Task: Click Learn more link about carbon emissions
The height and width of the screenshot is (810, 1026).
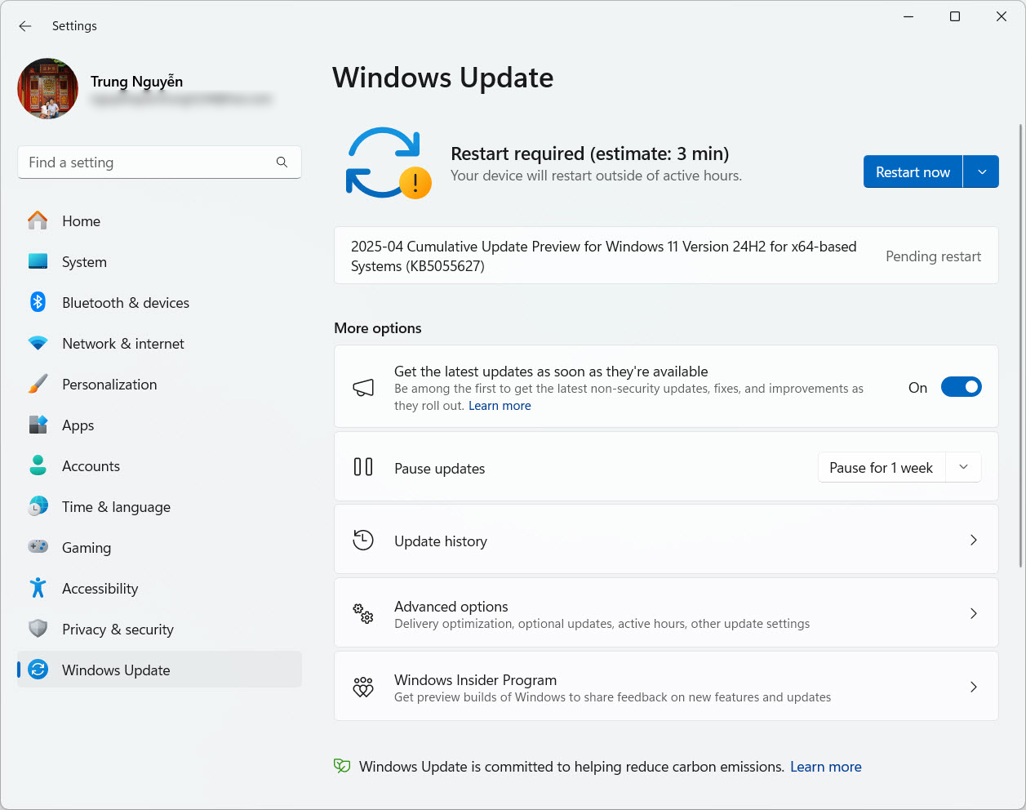Action: point(825,767)
